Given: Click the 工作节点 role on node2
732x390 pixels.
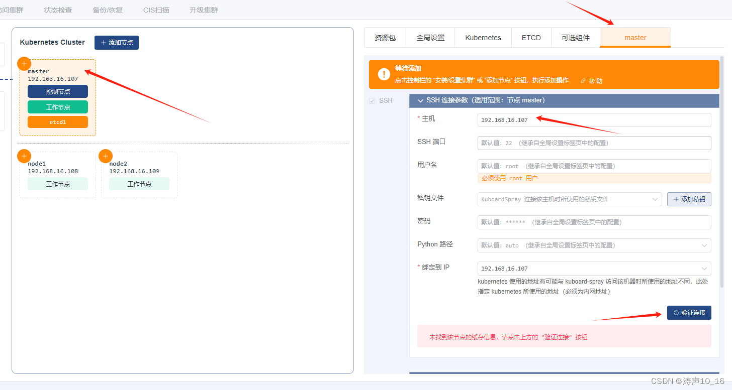Looking at the screenshot, I should click(139, 184).
